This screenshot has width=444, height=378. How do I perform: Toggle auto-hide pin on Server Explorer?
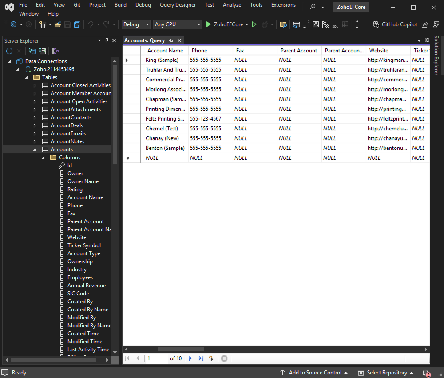click(107, 40)
